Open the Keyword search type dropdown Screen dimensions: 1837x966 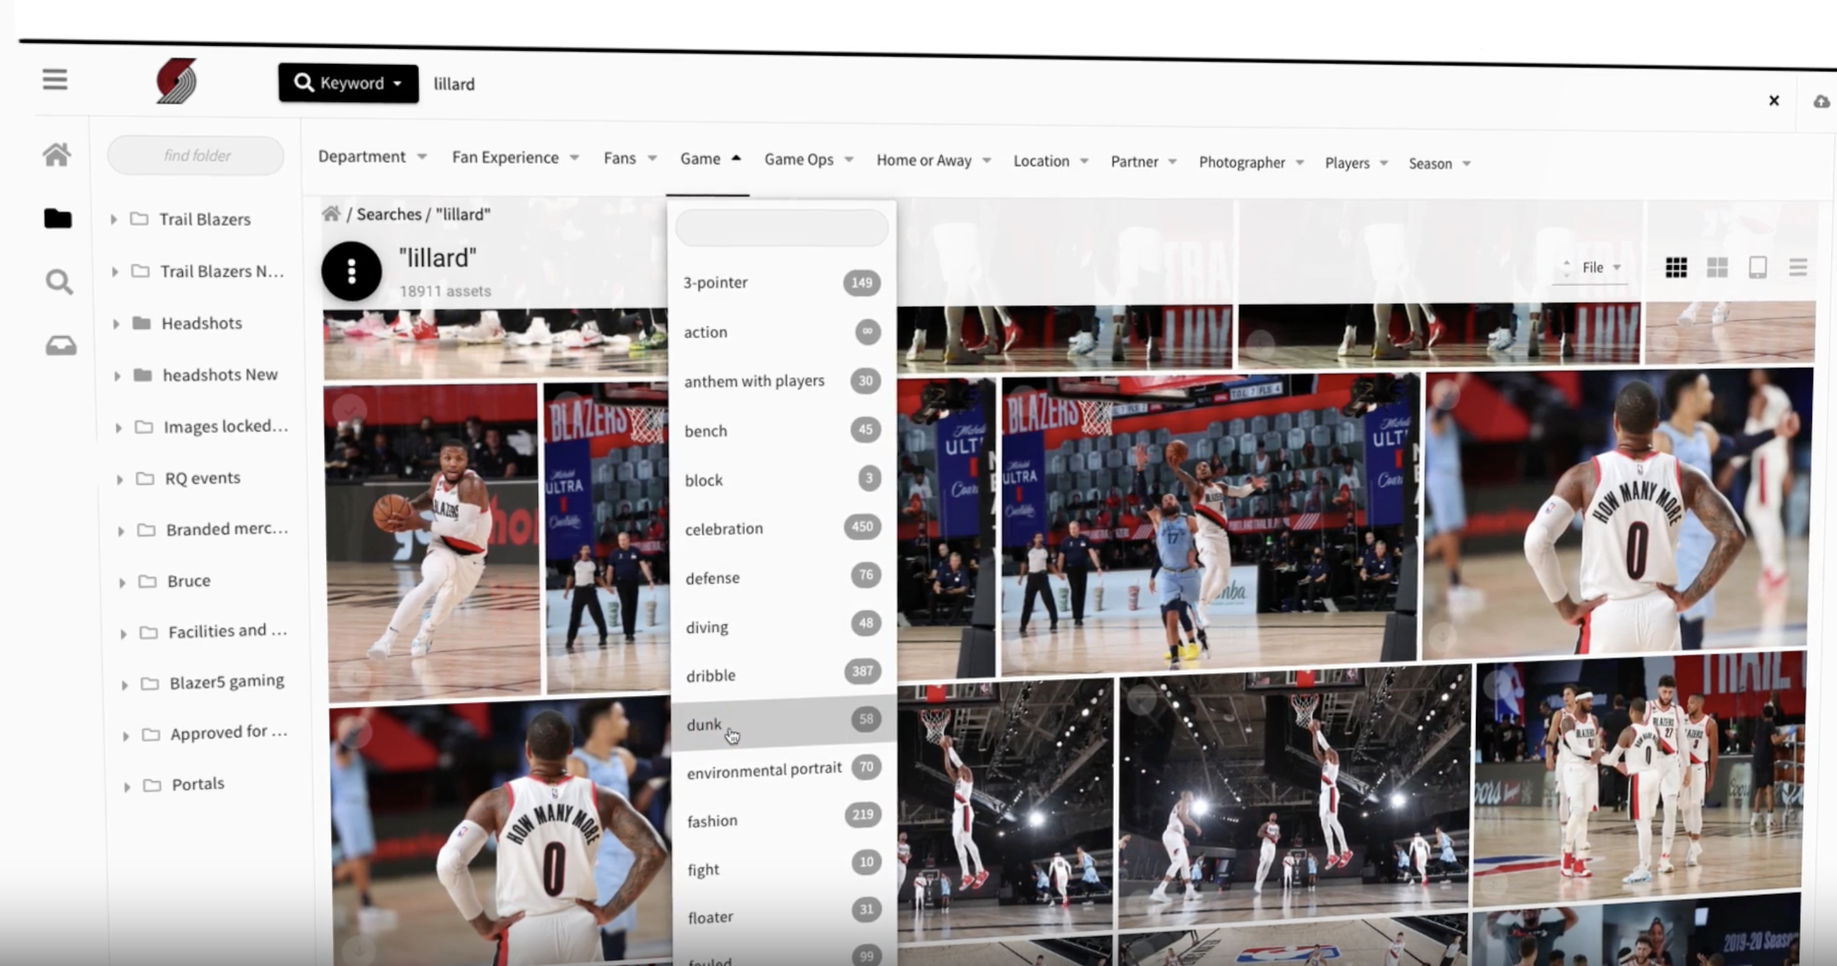point(348,83)
